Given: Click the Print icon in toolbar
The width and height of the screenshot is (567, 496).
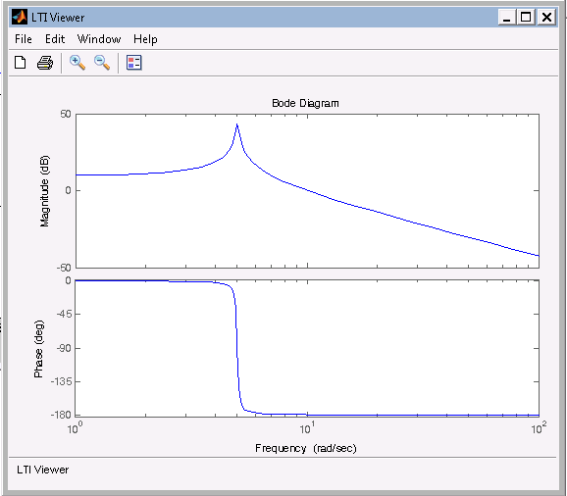Looking at the screenshot, I should (x=45, y=63).
